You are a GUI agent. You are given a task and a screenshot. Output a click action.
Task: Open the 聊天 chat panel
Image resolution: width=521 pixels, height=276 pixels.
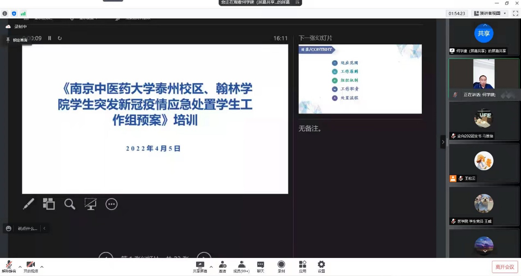[260, 267]
